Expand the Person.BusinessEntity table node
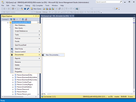The image size is (136, 102). point(13,75)
